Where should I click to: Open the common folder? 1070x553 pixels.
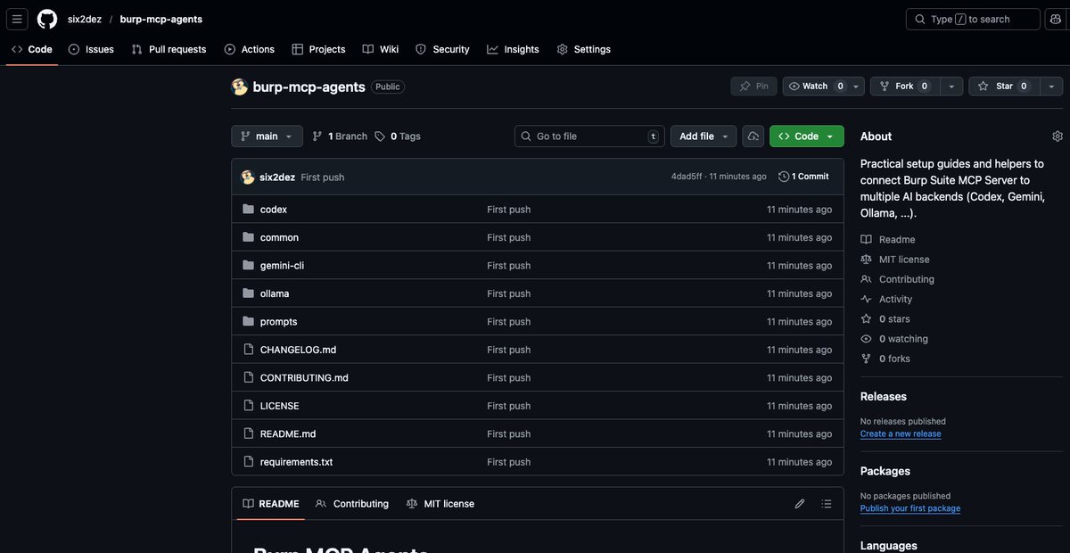pos(279,237)
